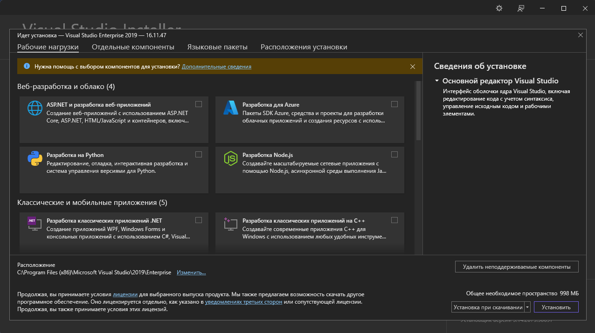595x333 pixels.
Task: Check the Python development workload box
Action: point(199,154)
